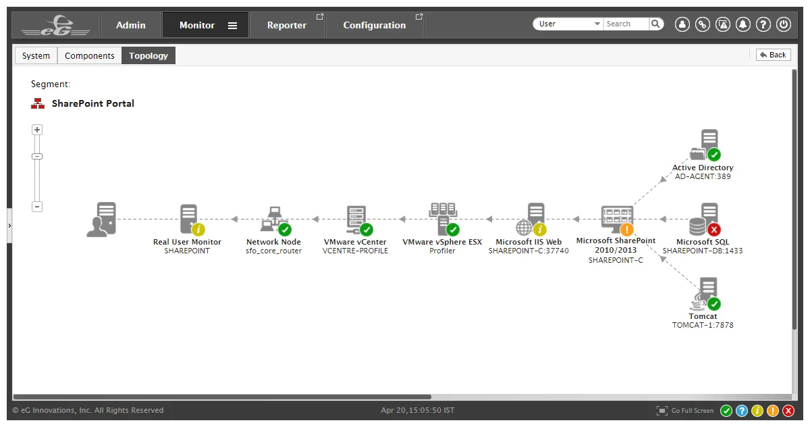Click the yellow minor status legend icon

click(x=757, y=410)
